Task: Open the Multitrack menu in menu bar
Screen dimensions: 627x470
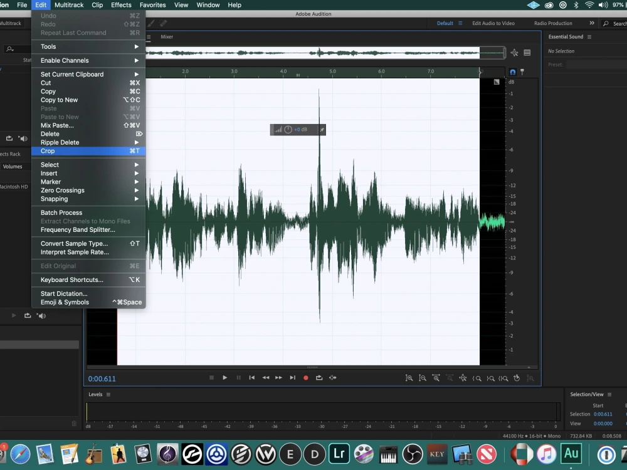Action: pyautogui.click(x=69, y=5)
